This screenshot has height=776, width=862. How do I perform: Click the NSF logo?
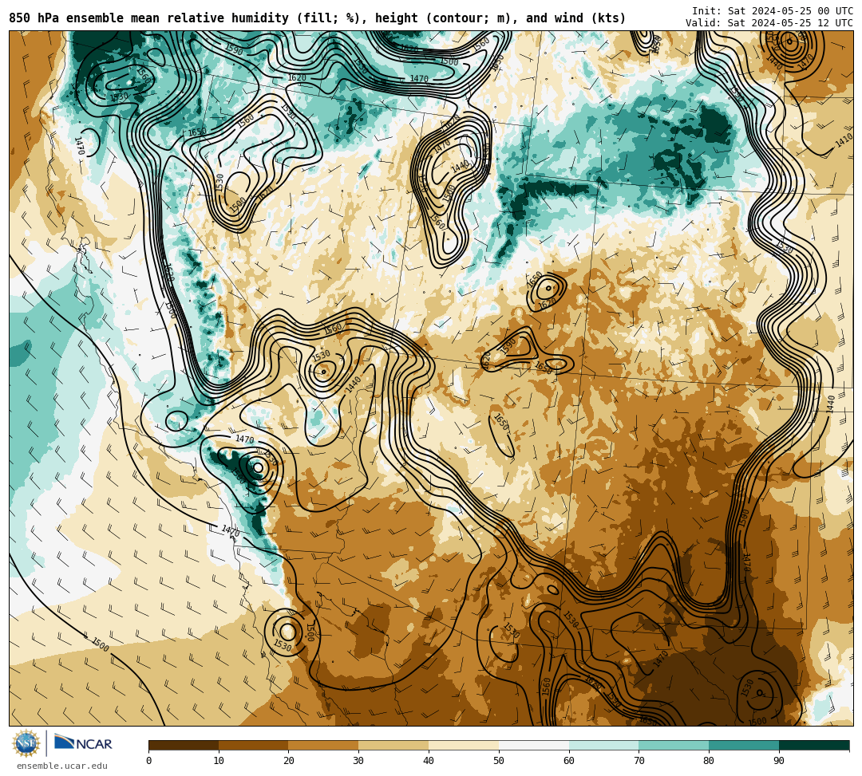[26, 743]
